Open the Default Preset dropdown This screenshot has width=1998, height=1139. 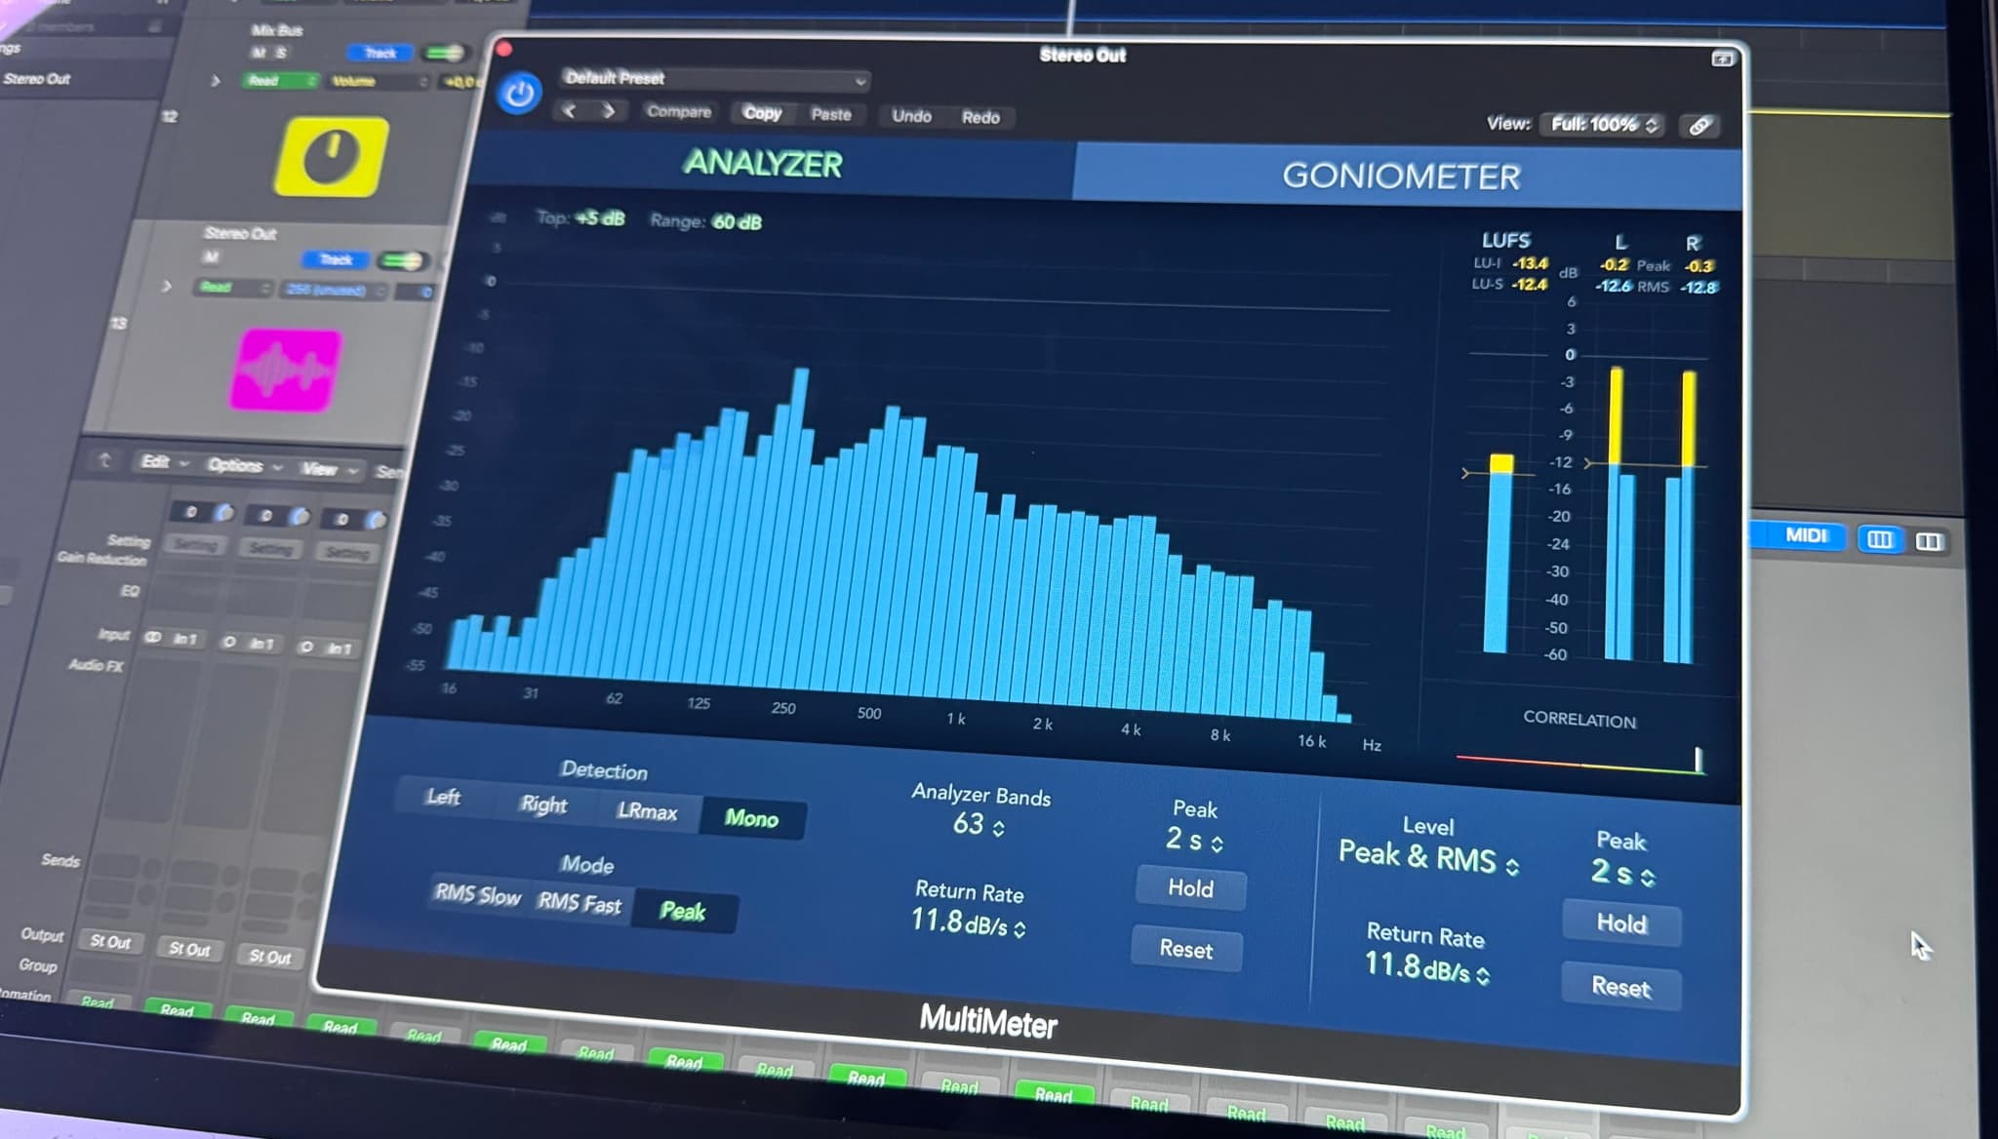pos(713,81)
